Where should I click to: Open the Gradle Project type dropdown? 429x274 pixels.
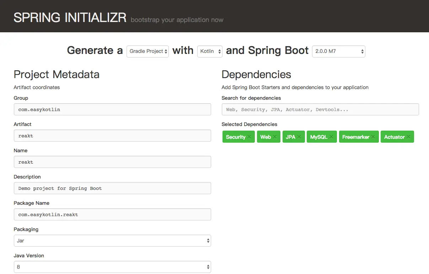click(x=148, y=51)
